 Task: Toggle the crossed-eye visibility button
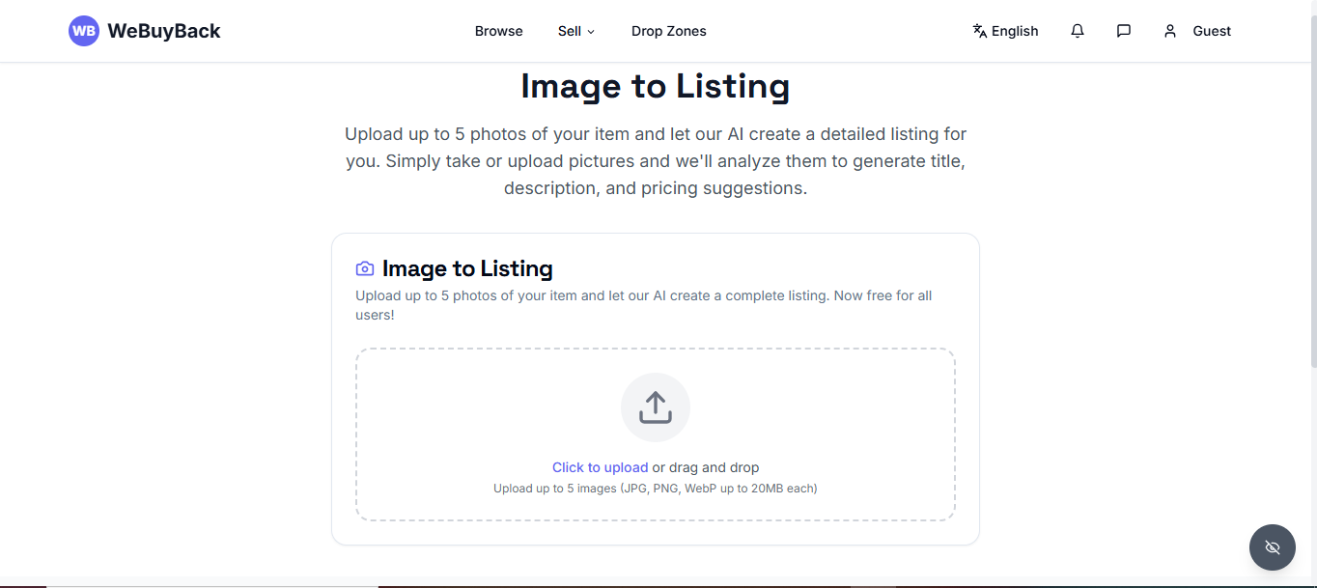click(x=1273, y=547)
